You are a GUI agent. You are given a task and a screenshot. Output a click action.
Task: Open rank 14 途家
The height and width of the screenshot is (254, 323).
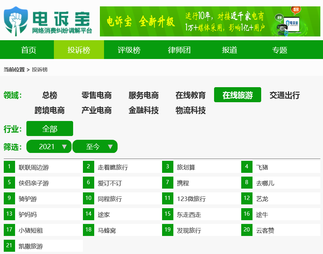(122, 214)
